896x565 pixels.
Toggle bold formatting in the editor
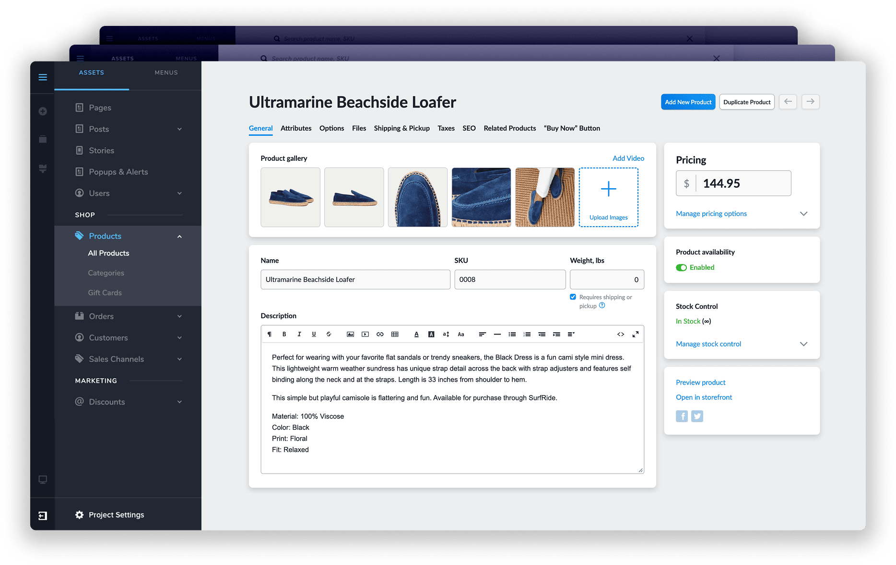pyautogui.click(x=284, y=334)
